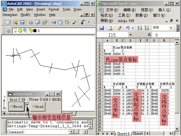The height and width of the screenshot is (136, 181).
Task: Open the Excel undo history dropdown arrow
Action: [x=133, y=28]
